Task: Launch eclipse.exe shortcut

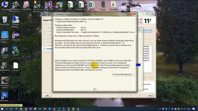Action: pyautogui.click(x=16, y=36)
